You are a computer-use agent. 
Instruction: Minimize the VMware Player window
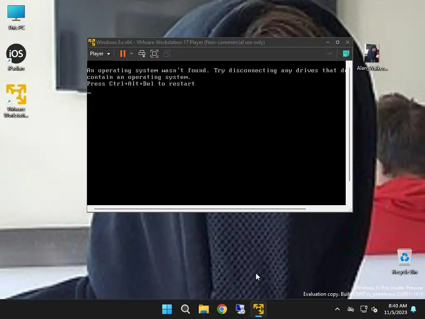[328, 42]
